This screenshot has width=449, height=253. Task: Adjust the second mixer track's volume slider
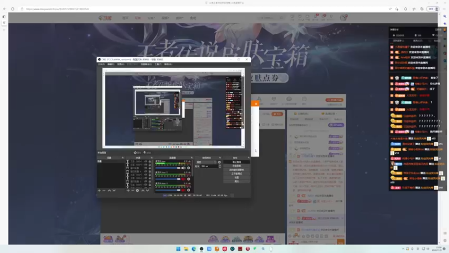coord(168,179)
